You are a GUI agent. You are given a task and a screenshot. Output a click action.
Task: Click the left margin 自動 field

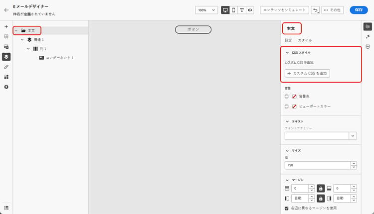(300, 198)
